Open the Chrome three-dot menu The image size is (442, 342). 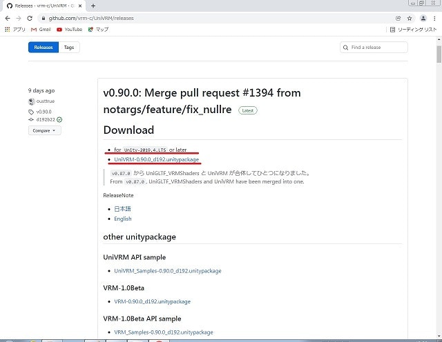[434, 19]
